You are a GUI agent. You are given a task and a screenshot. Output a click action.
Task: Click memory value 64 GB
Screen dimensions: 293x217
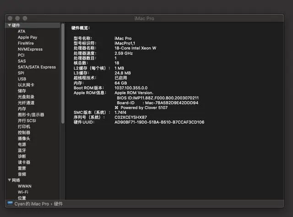click(121, 83)
